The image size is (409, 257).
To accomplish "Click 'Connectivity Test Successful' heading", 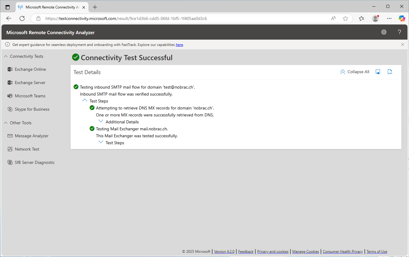I will [x=127, y=57].
